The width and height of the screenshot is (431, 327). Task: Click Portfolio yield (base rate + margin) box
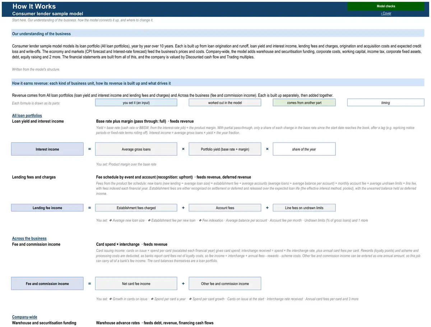pyautogui.click(x=225, y=149)
